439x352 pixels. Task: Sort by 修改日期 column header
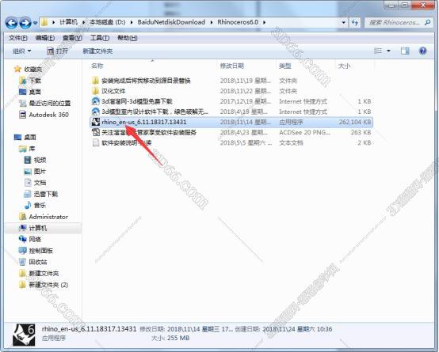231,66
